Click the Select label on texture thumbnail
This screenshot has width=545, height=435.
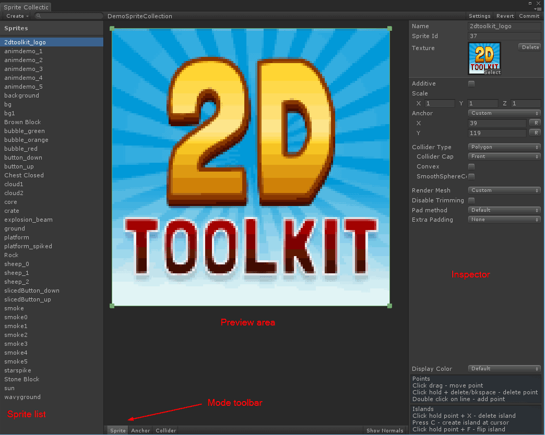pyautogui.click(x=492, y=72)
